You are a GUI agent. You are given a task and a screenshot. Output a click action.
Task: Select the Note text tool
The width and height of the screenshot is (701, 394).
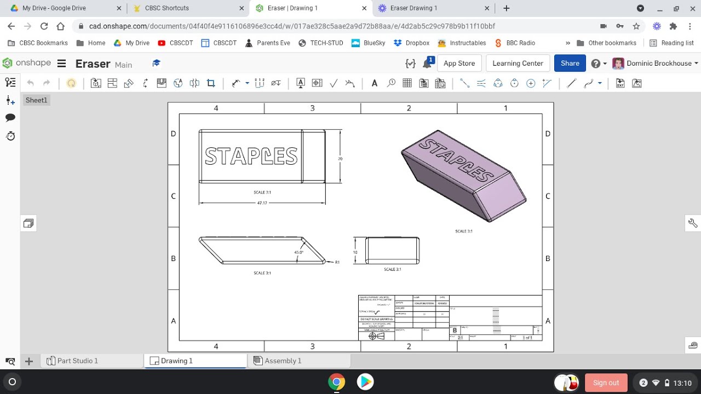click(375, 83)
